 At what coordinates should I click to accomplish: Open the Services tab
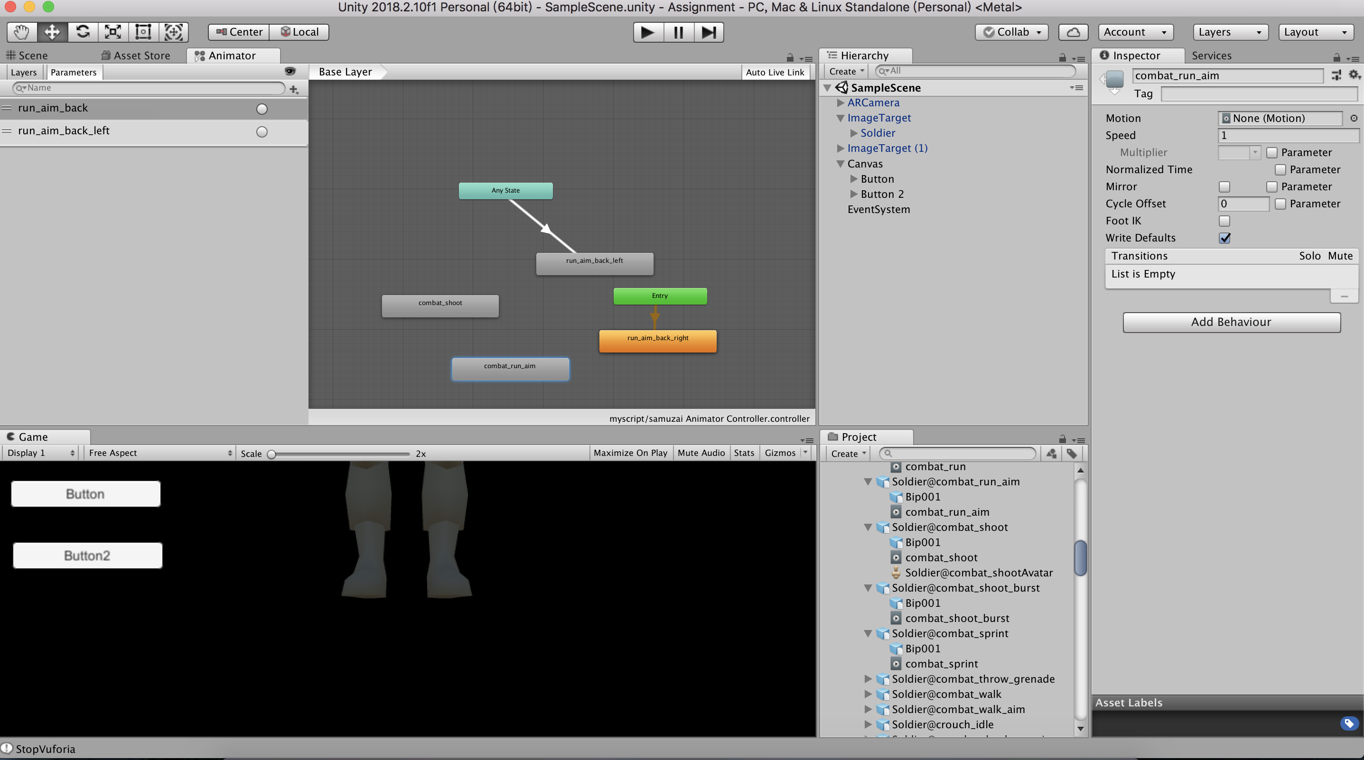(1212, 56)
